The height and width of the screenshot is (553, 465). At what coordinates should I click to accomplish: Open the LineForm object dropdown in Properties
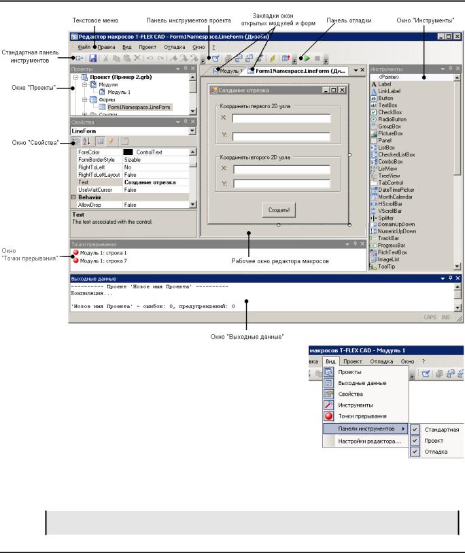[192, 131]
